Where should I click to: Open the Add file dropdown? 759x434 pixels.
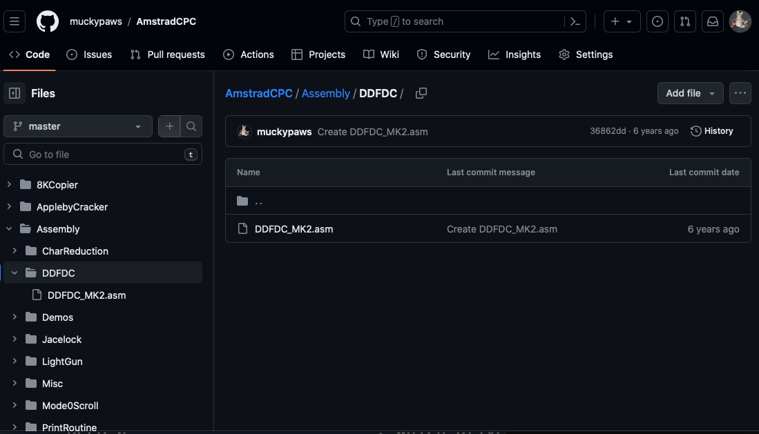pos(690,93)
